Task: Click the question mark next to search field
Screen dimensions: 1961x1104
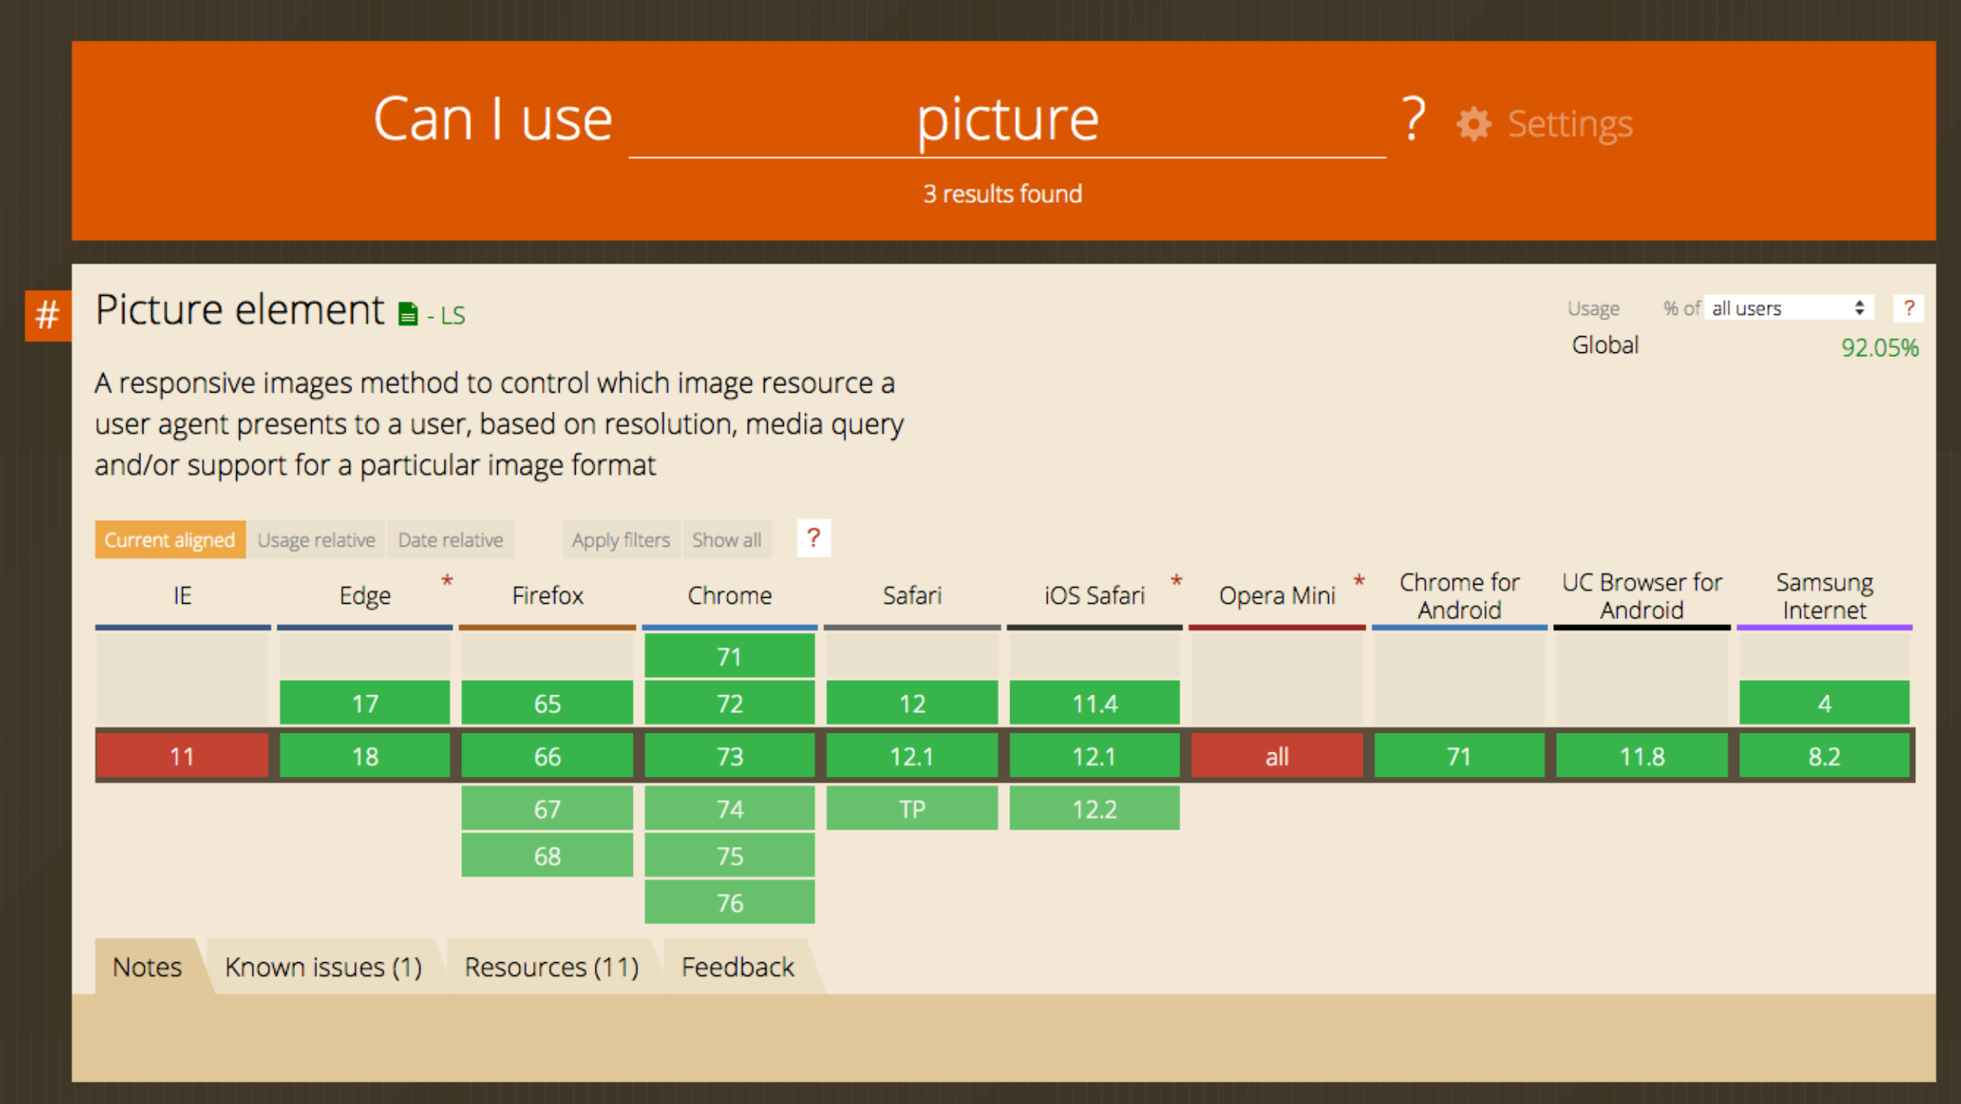Action: pyautogui.click(x=1414, y=119)
